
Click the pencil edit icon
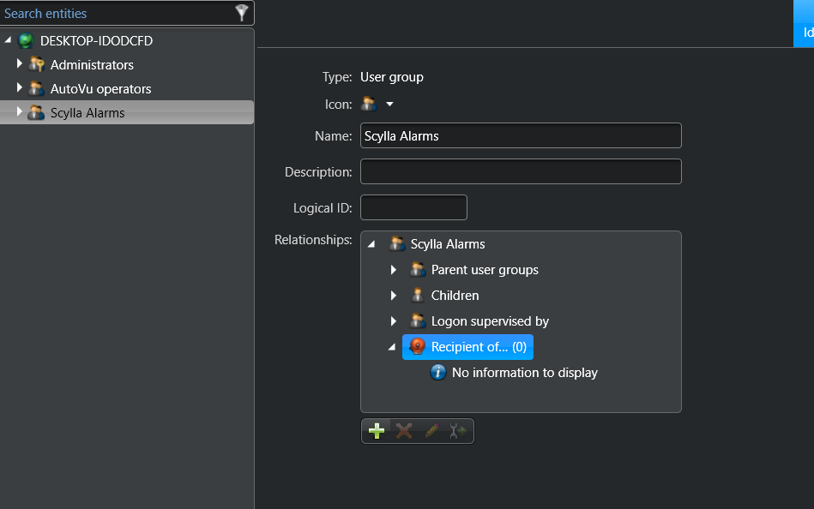431,431
